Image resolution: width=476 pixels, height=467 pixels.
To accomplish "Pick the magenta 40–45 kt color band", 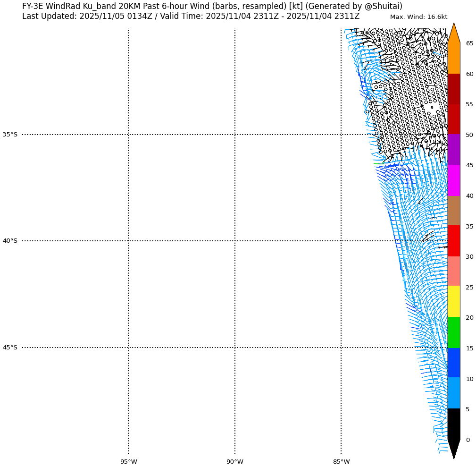I will (453, 180).
